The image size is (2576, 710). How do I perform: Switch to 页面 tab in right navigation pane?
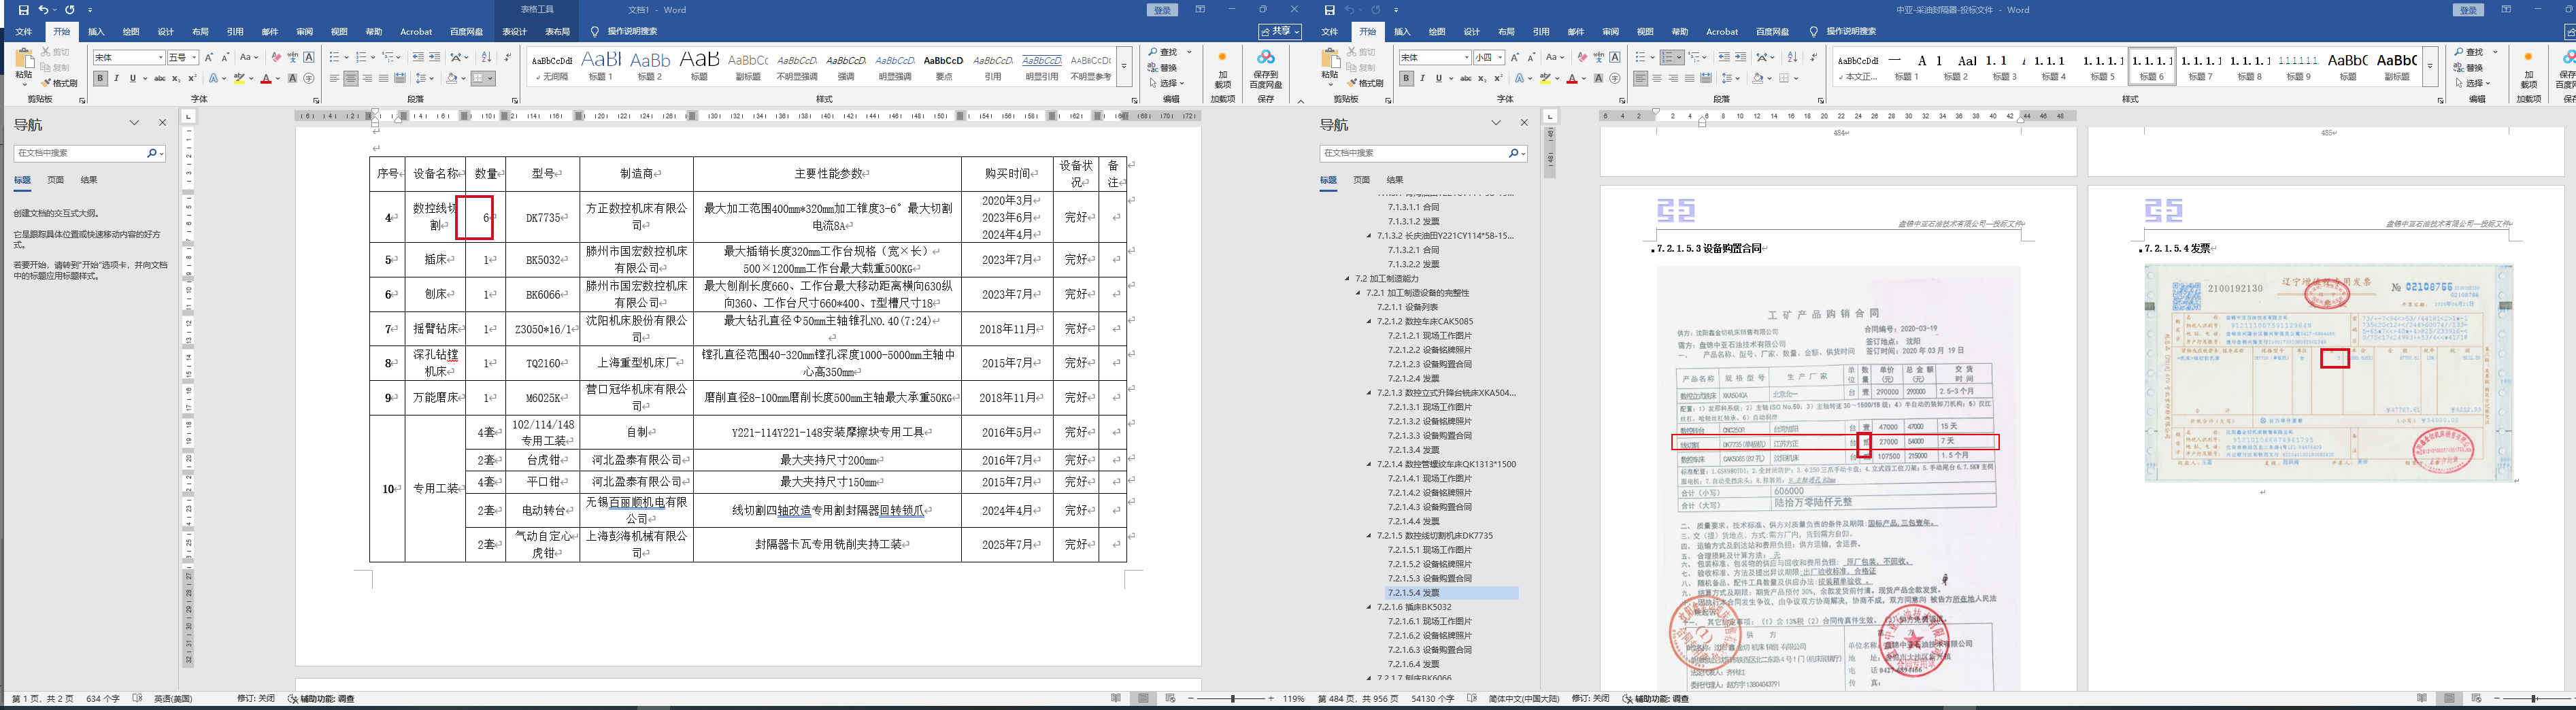point(1361,180)
